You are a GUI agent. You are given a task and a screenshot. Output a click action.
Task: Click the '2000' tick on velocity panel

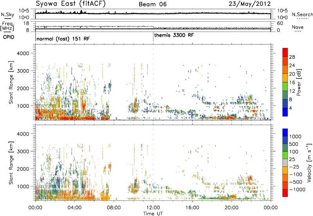[x=23, y=169]
